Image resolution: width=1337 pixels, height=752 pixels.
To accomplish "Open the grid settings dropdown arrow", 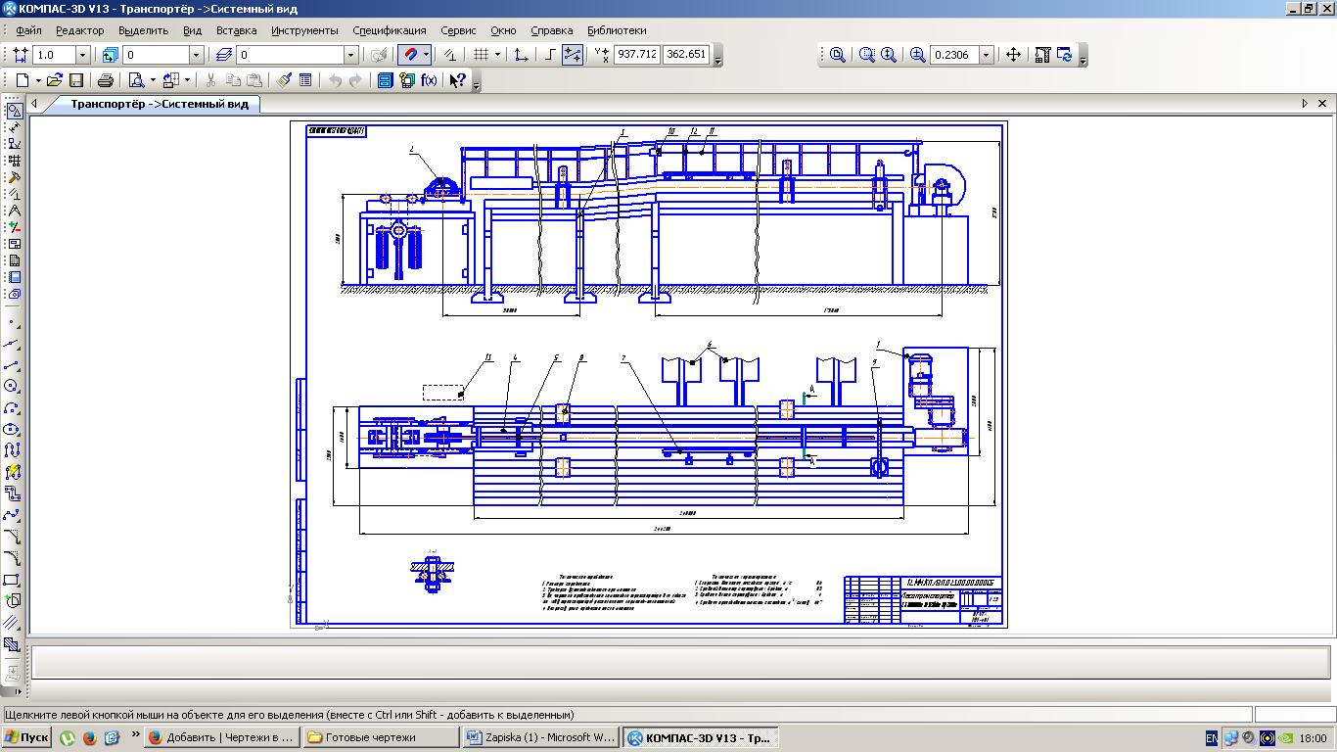I will point(497,55).
